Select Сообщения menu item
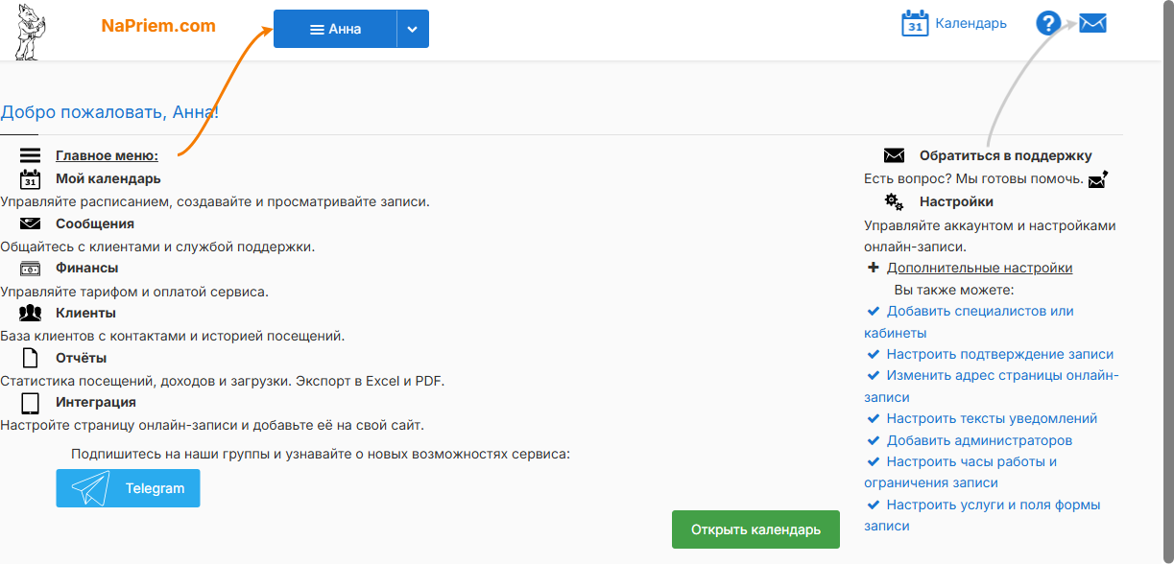This screenshot has width=1174, height=564. tap(95, 223)
